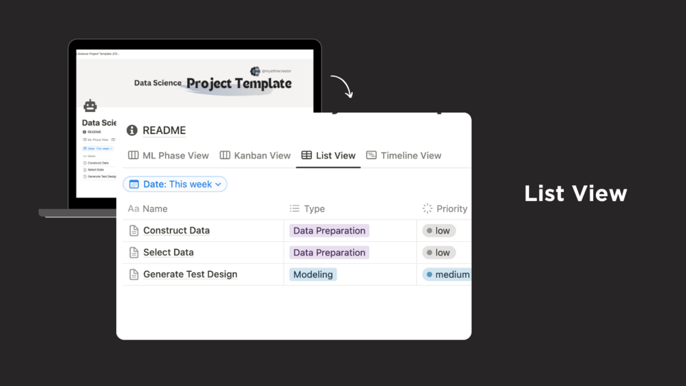The image size is (686, 386).
Task: Switch to the ML Phase View tab
Action: point(169,156)
